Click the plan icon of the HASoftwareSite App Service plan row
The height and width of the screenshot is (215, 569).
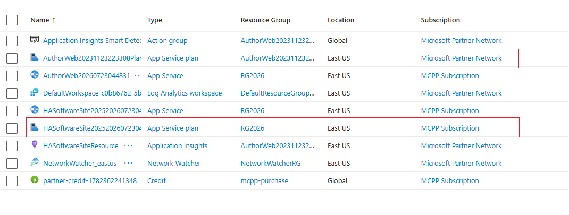[35, 127]
